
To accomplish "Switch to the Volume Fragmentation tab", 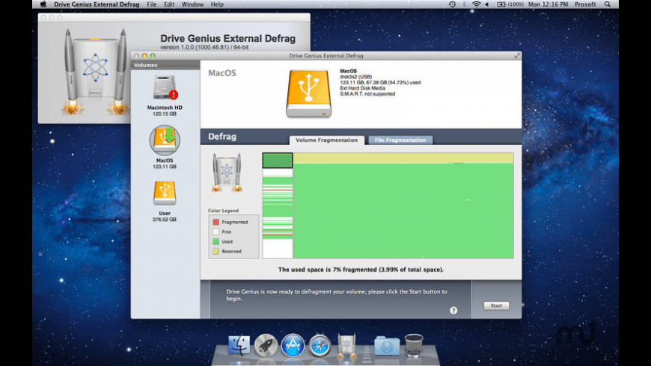I will [327, 140].
